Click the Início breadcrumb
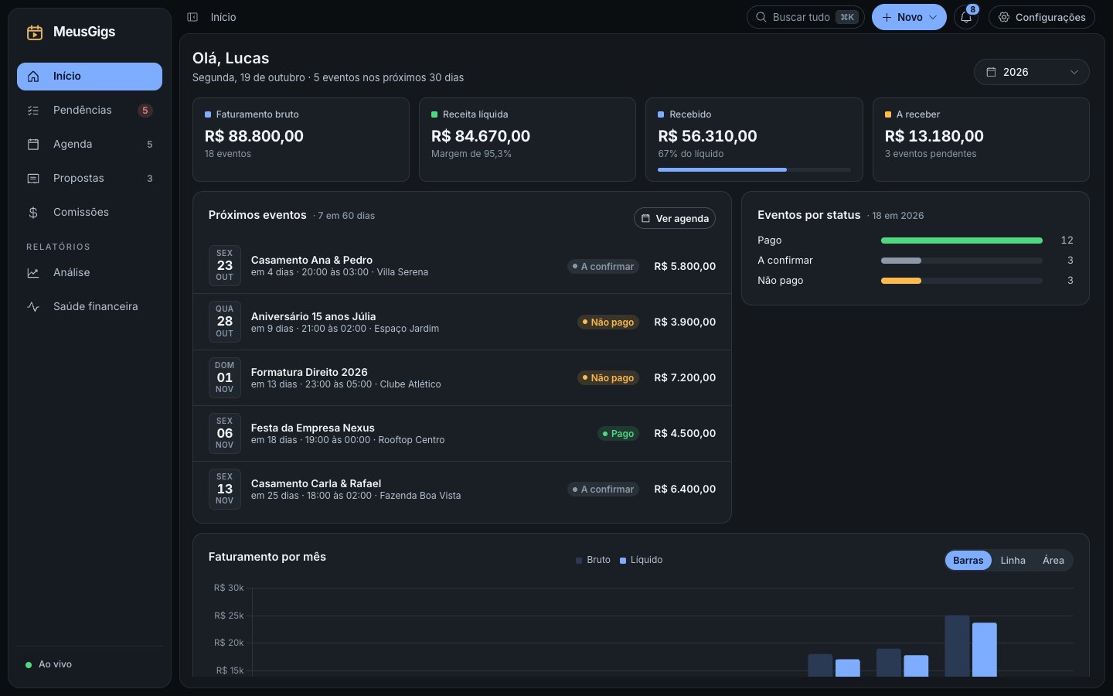This screenshot has width=1113, height=696. click(223, 17)
